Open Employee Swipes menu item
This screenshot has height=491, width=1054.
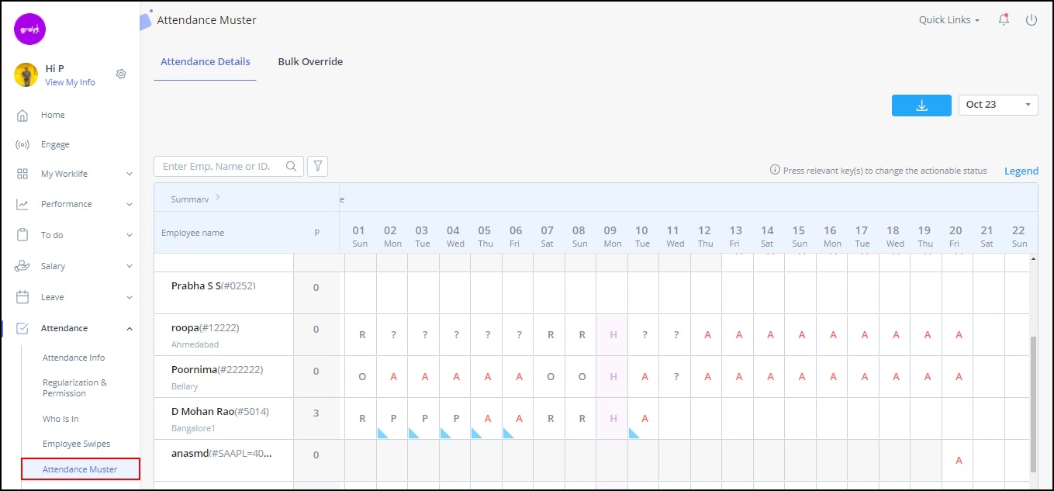tap(77, 444)
